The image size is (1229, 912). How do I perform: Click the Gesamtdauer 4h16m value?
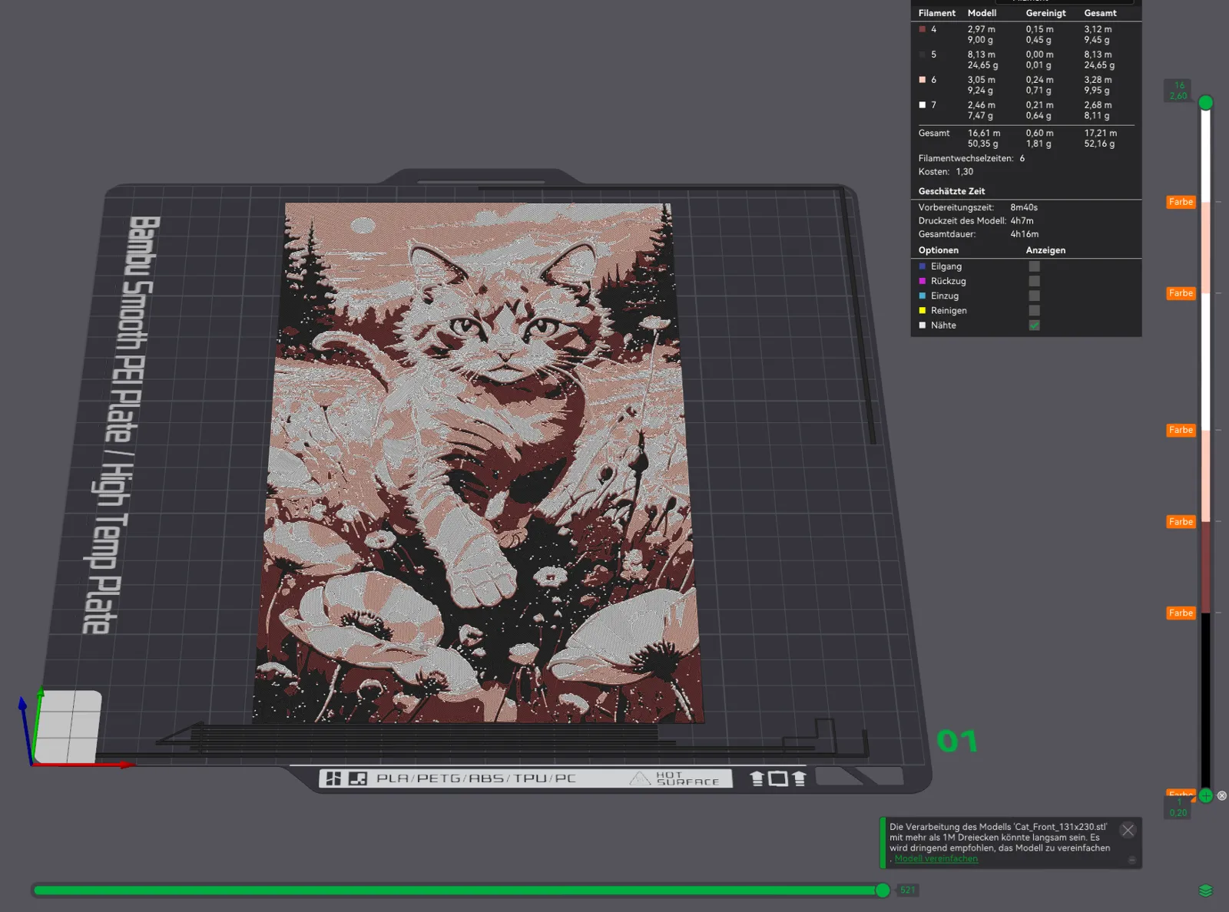point(1024,234)
